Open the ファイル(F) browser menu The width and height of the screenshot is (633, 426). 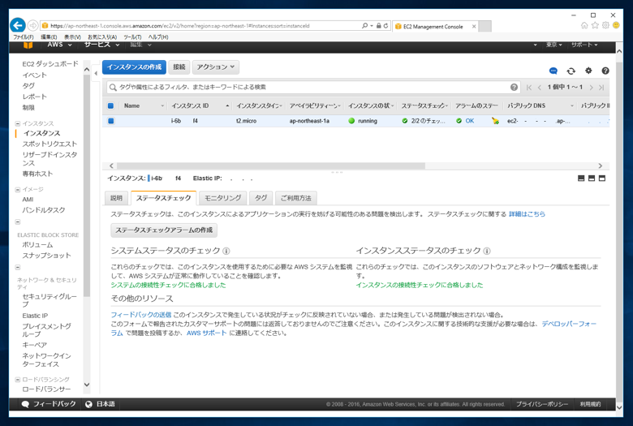24,37
